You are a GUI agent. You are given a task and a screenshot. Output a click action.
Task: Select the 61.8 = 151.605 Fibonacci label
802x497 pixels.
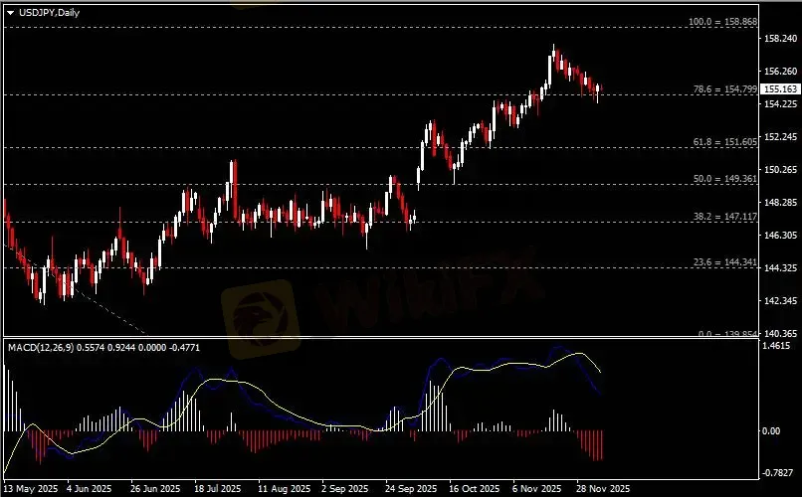724,142
